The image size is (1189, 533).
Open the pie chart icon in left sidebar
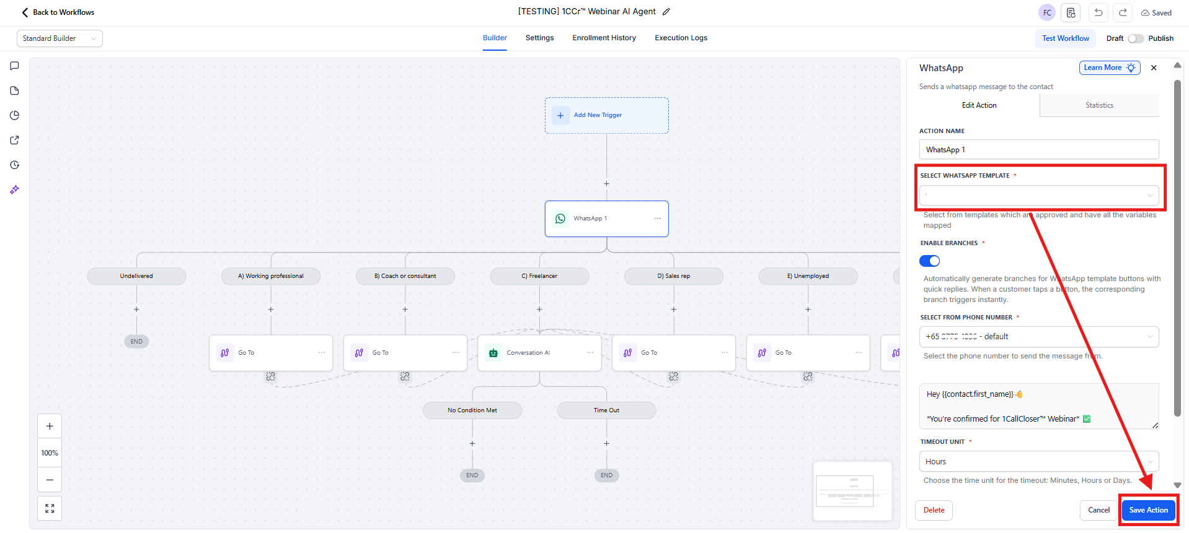[15, 116]
